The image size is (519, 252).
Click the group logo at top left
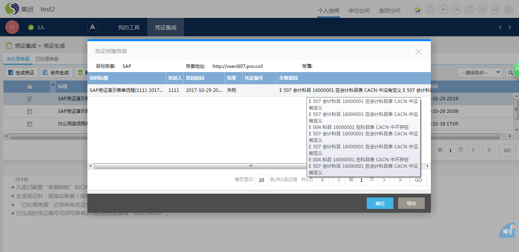point(12,9)
